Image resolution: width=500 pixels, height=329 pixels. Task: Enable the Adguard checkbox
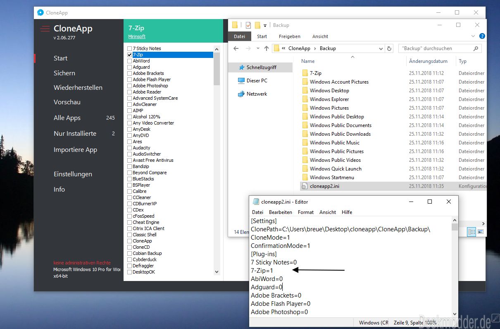130,67
